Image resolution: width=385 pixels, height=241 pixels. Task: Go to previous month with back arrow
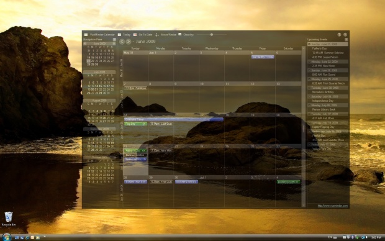(x=122, y=42)
